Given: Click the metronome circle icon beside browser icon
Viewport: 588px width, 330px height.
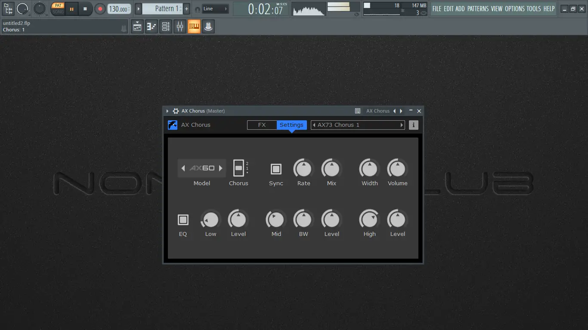Looking at the screenshot, I should tap(23, 9).
